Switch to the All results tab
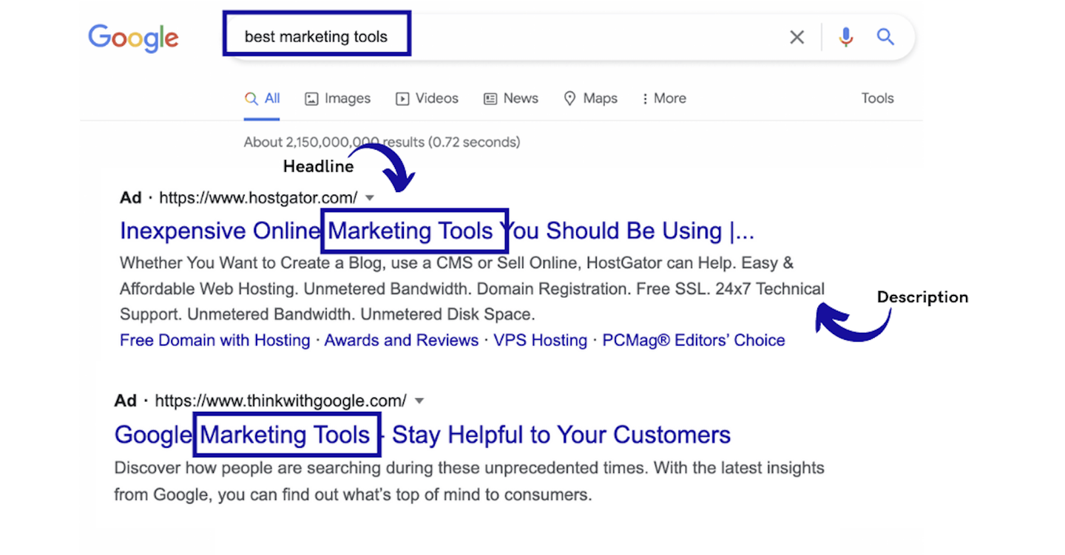Image resolution: width=1065 pixels, height=555 pixels. (262, 98)
